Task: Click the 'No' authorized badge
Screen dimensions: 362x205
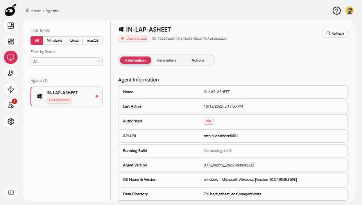Action: point(208,121)
